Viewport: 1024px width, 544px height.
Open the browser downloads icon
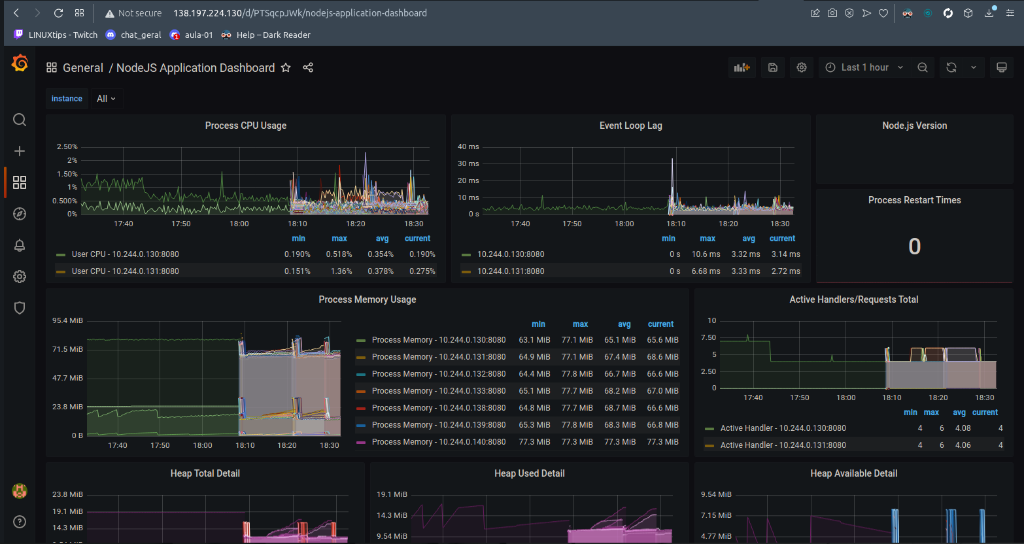(x=989, y=12)
